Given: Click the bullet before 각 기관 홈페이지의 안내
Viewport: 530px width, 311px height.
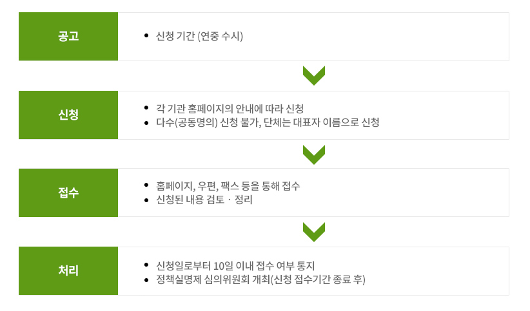Looking at the screenshot, I should coord(147,108).
